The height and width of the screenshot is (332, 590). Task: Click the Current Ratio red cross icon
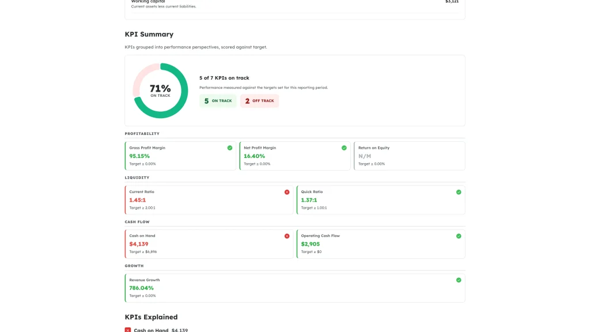287,192
